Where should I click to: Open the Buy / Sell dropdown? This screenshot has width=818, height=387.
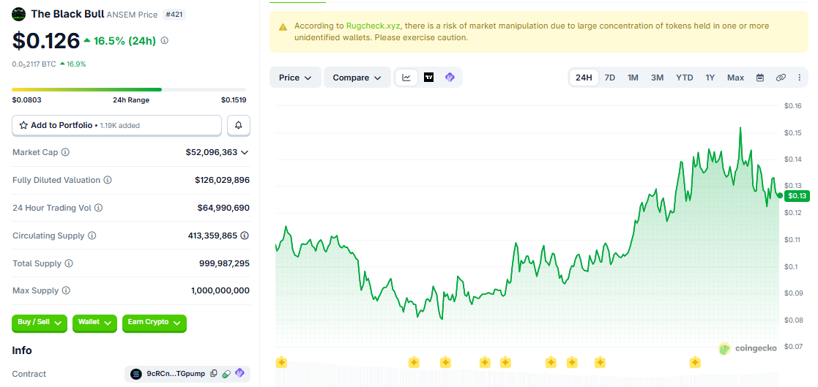tap(40, 323)
